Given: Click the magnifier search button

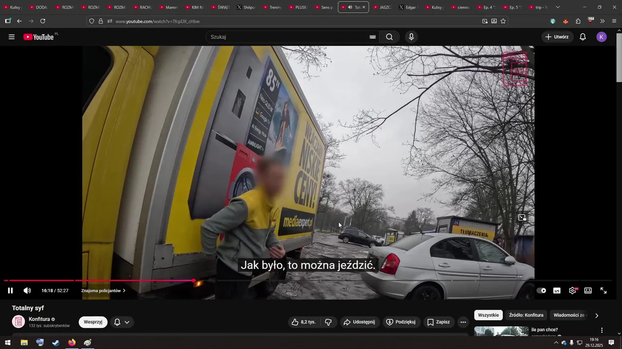Looking at the screenshot, I should click(x=389, y=37).
